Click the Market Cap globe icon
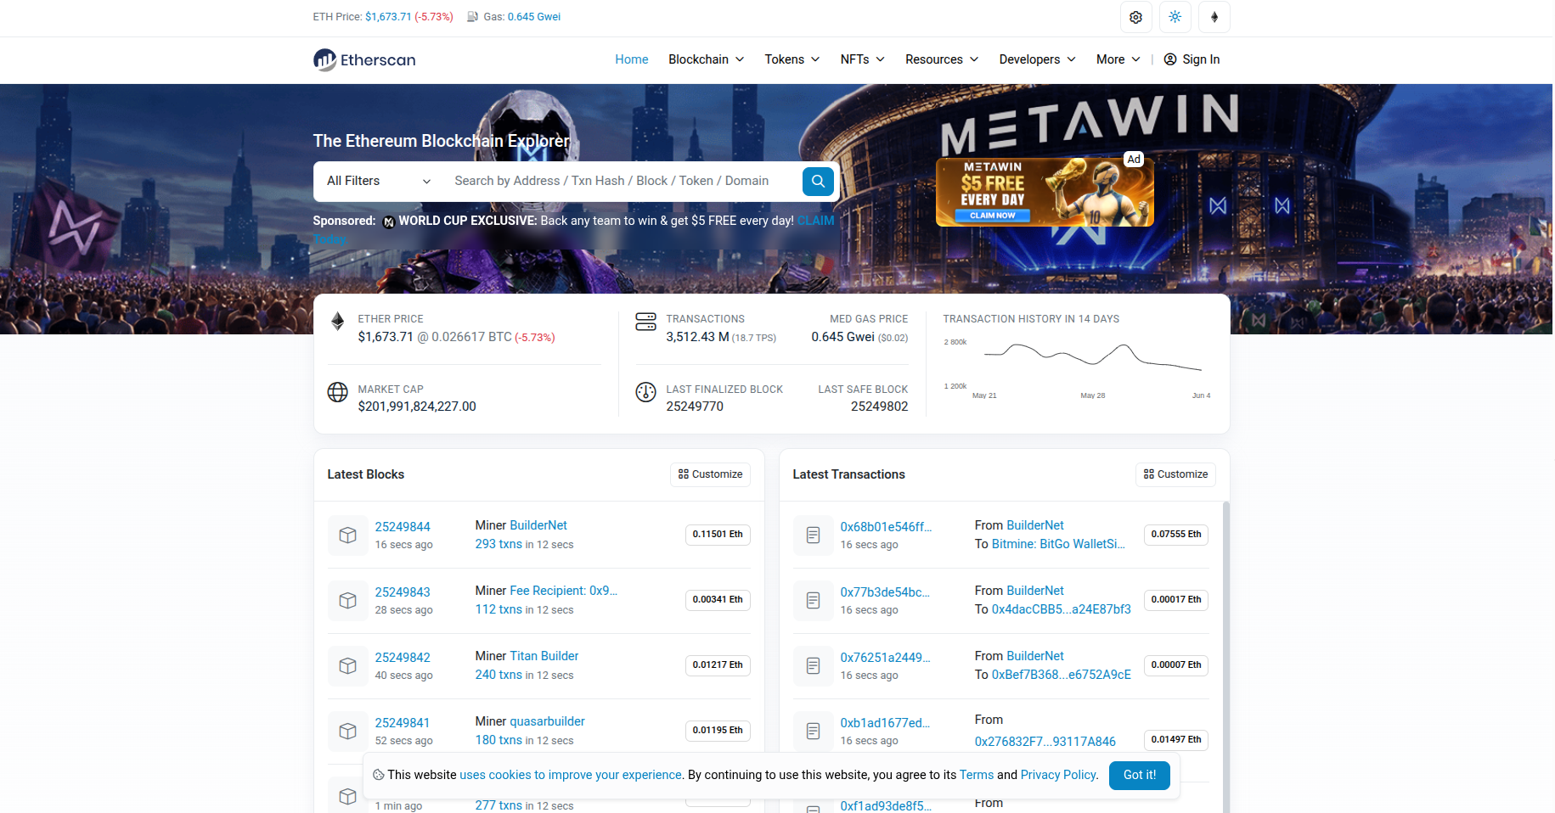Image resolution: width=1555 pixels, height=813 pixels. point(337,391)
